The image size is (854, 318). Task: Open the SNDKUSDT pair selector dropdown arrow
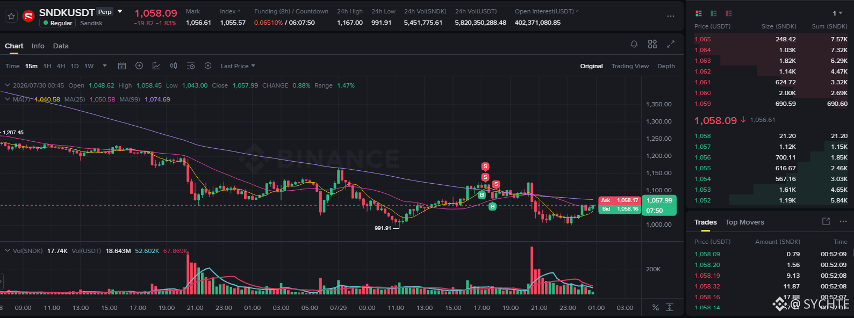click(x=120, y=11)
